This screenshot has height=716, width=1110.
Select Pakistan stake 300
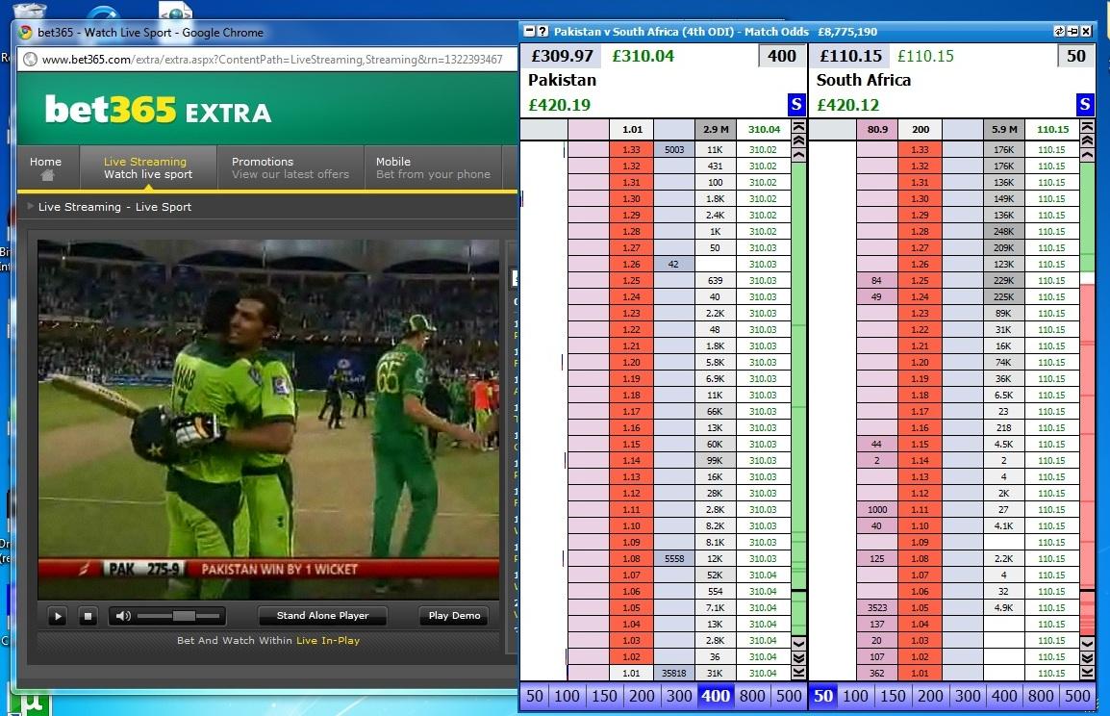679,696
